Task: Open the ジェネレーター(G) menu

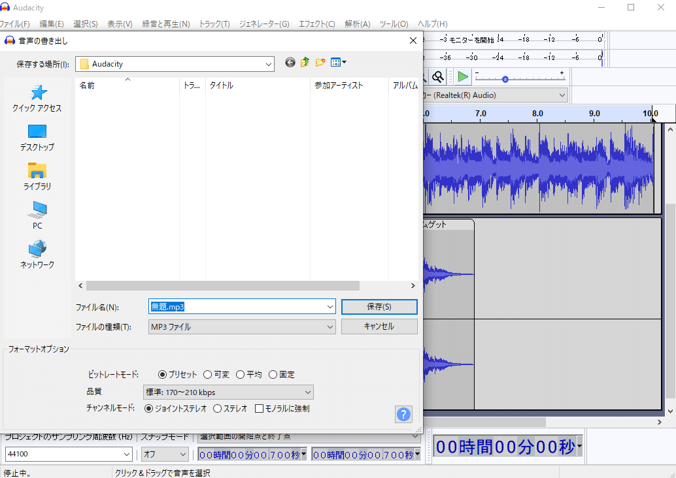Action: (264, 24)
